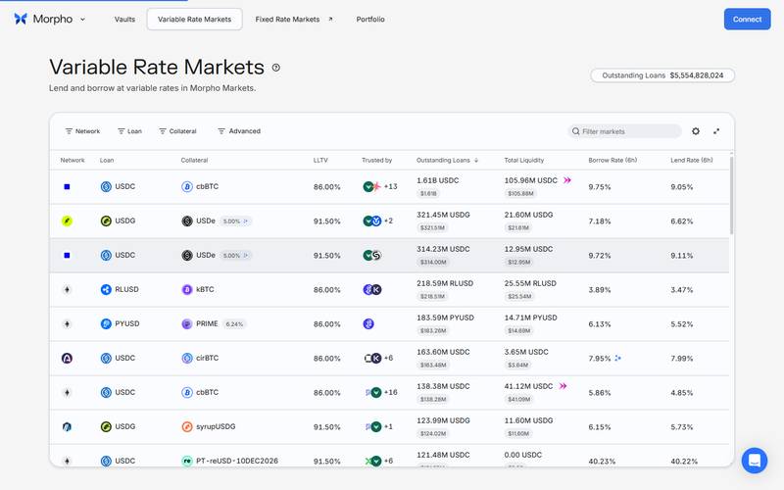Screen dimensions: 784x490
Task: Click the RLUSD loan token icon
Action: 106,289
